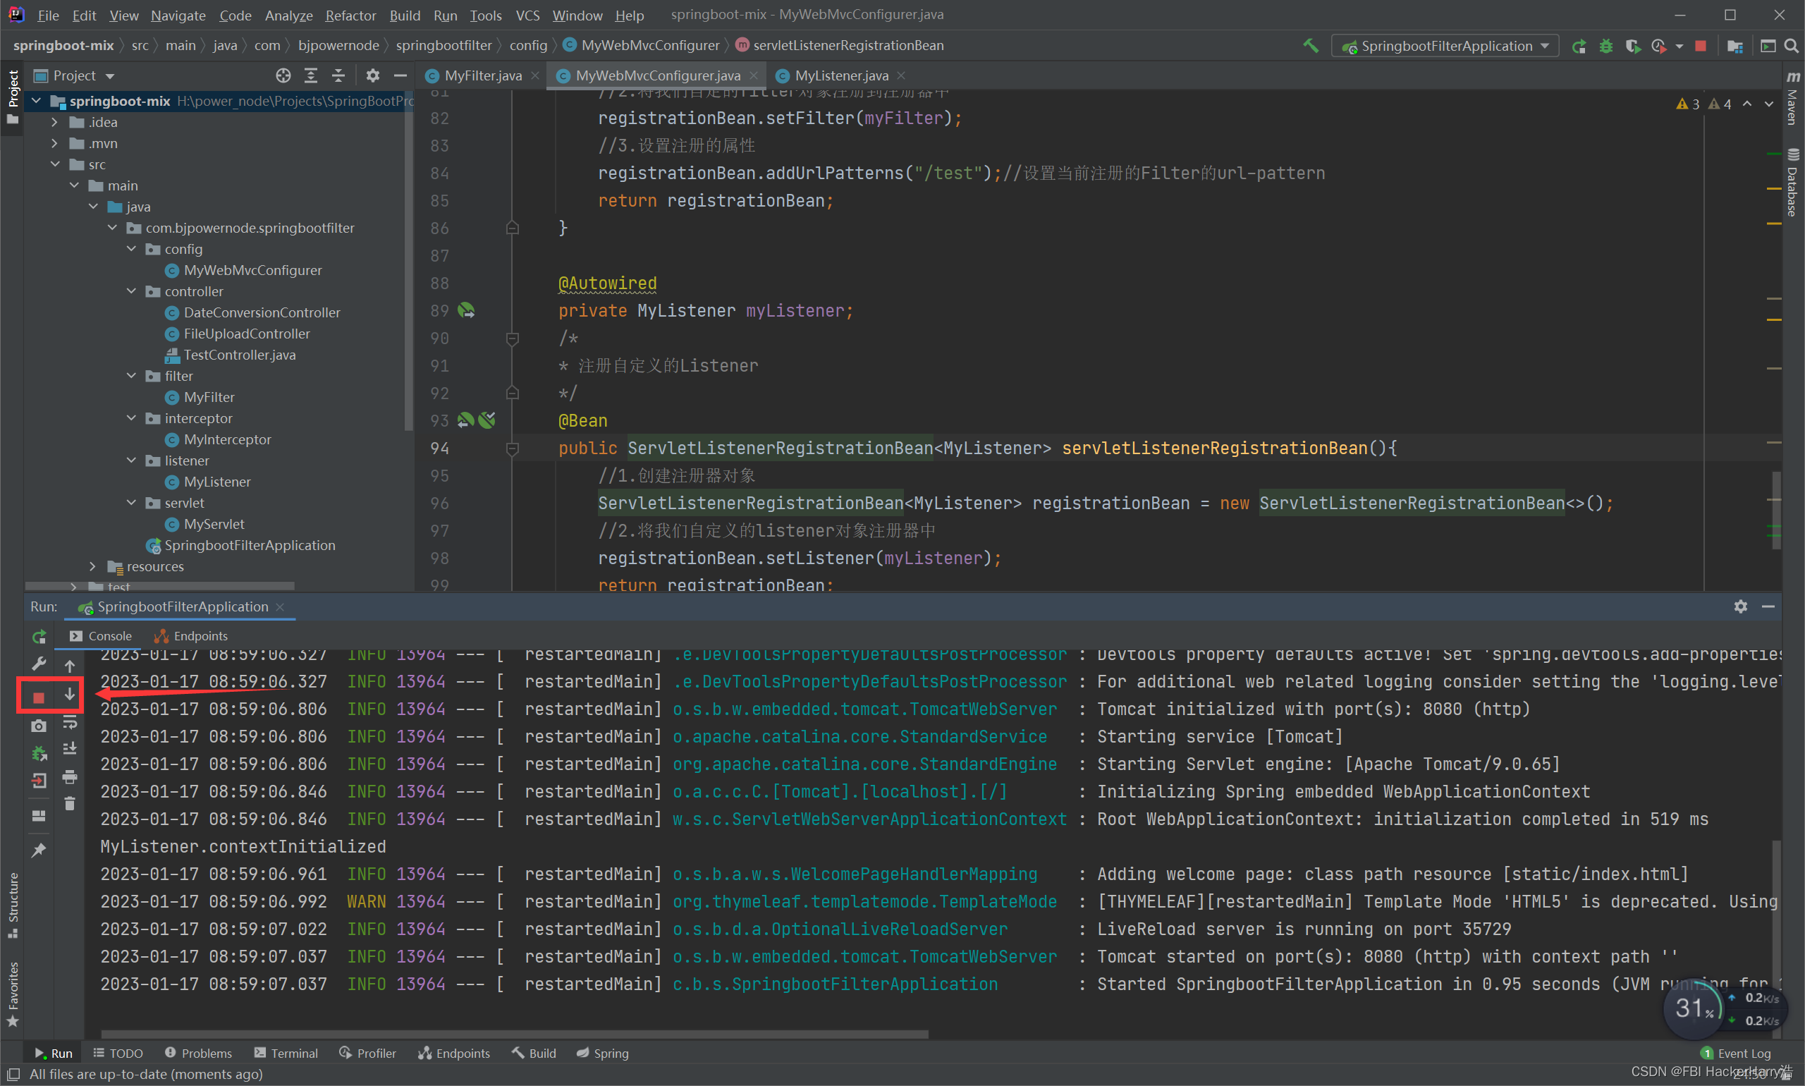Screen dimensions: 1805x1086
Task: Hide the Project tool window
Action: pyautogui.click(x=400, y=75)
